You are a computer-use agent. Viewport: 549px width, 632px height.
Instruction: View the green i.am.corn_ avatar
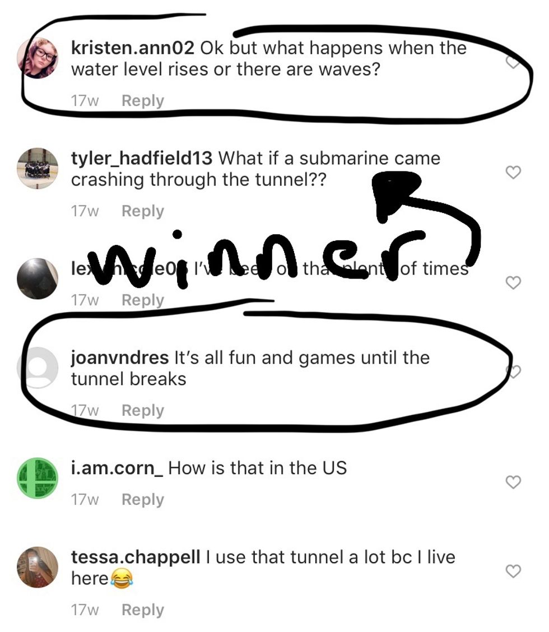[x=38, y=478]
